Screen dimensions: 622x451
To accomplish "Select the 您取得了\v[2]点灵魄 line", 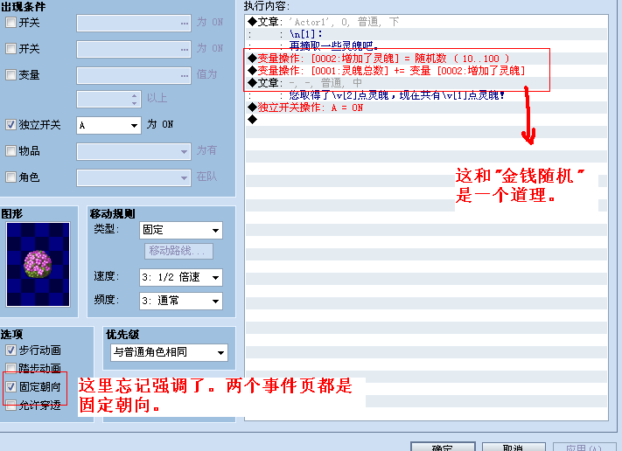I will (x=426, y=95).
